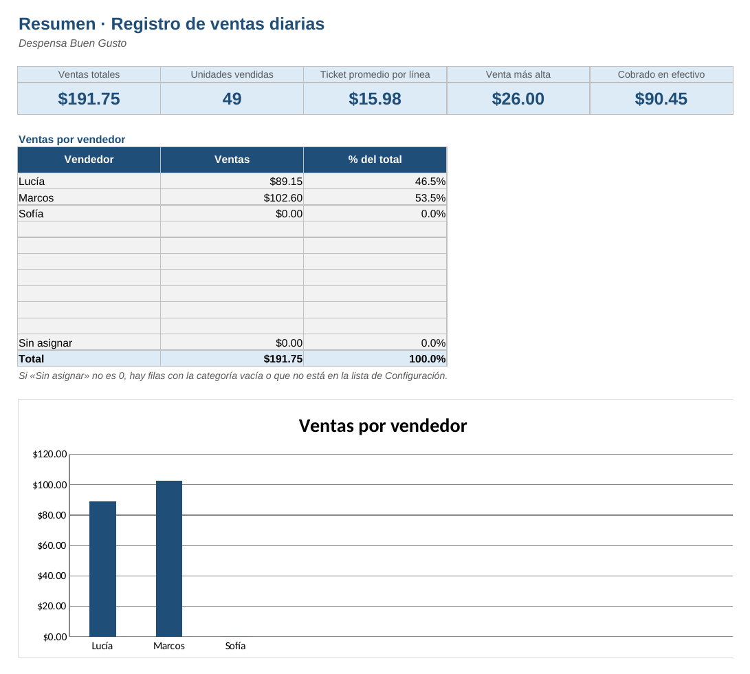Select the Lucía bar in the chart

[x=102, y=569]
